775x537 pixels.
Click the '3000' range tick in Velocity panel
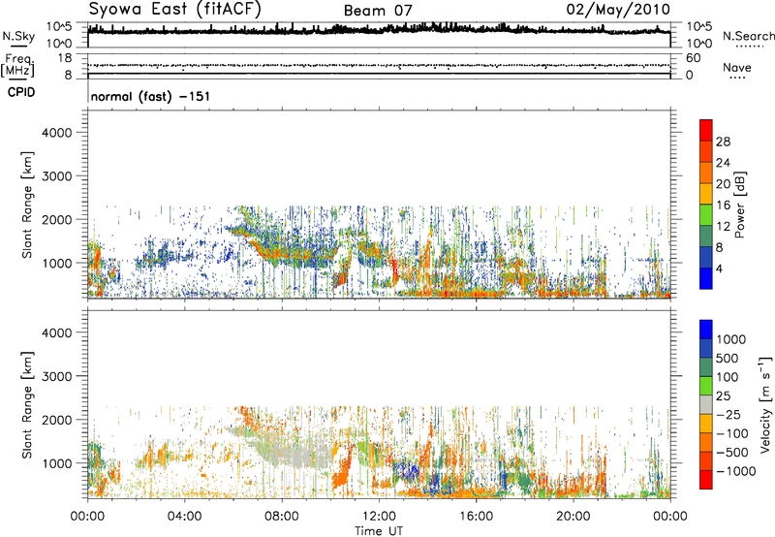tap(57, 376)
